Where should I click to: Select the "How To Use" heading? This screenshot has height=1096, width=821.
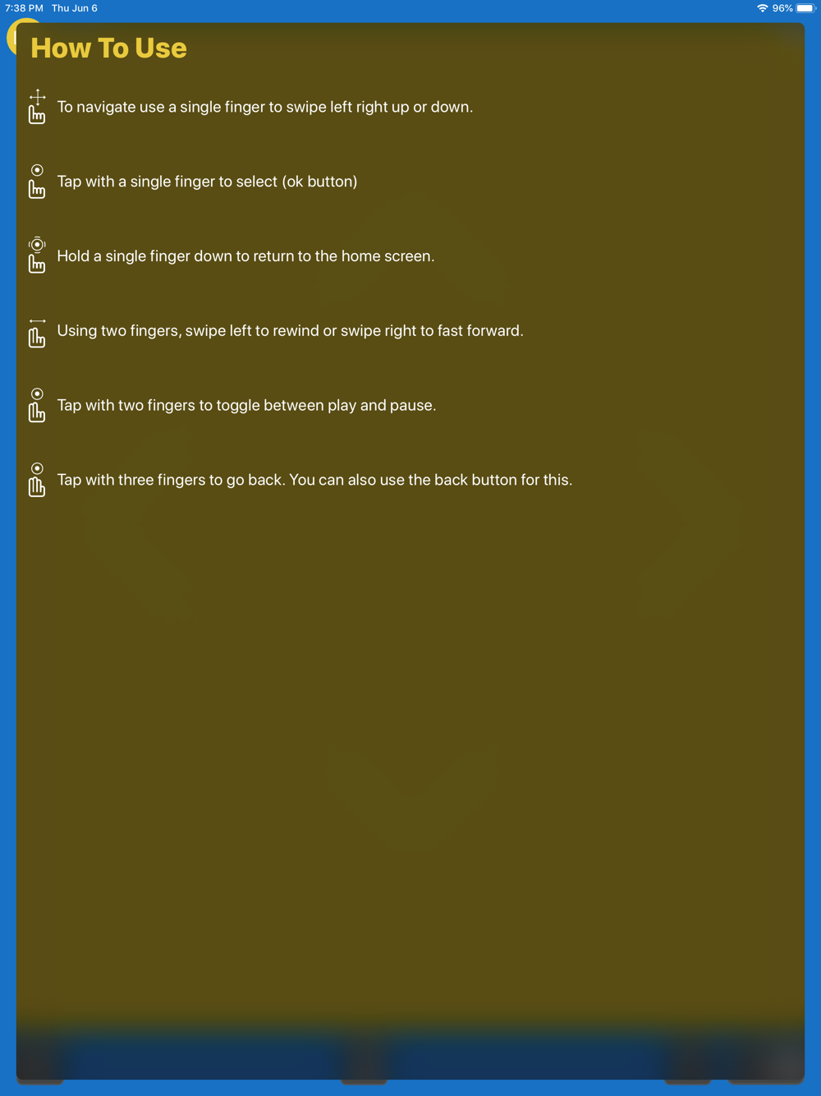tap(108, 48)
